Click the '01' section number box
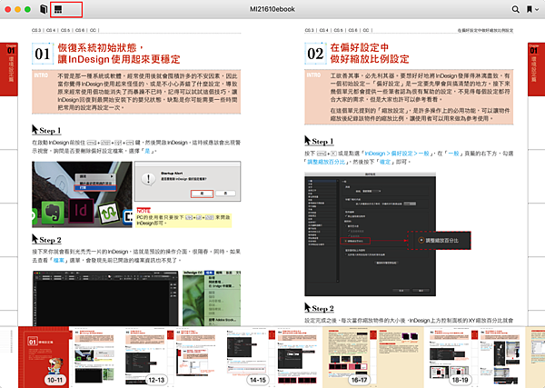545x388 pixels. pyautogui.click(x=43, y=54)
